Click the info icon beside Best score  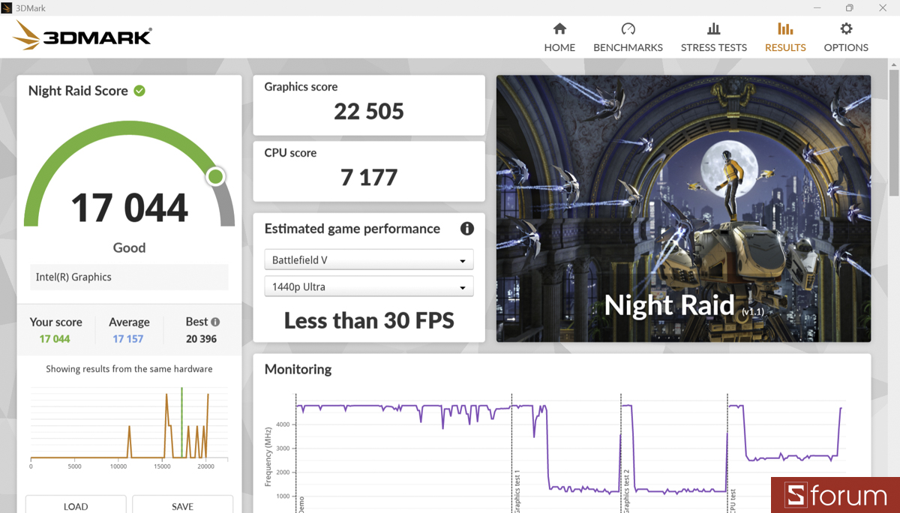(215, 322)
